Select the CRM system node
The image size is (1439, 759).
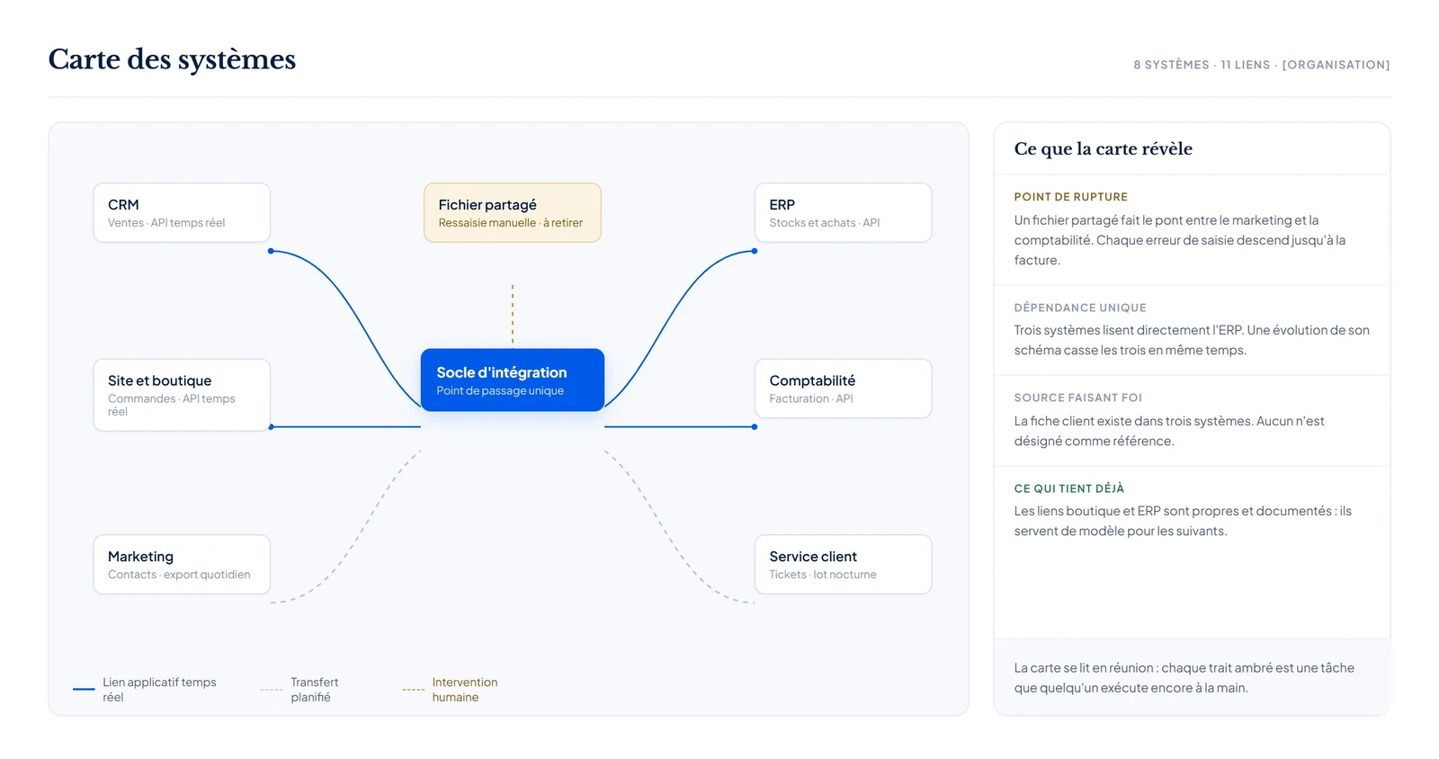coord(182,213)
